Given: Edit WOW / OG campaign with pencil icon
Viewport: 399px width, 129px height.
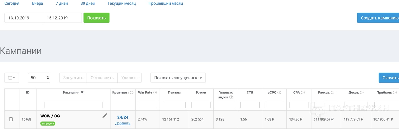Looking at the screenshot, I should 105,116.
